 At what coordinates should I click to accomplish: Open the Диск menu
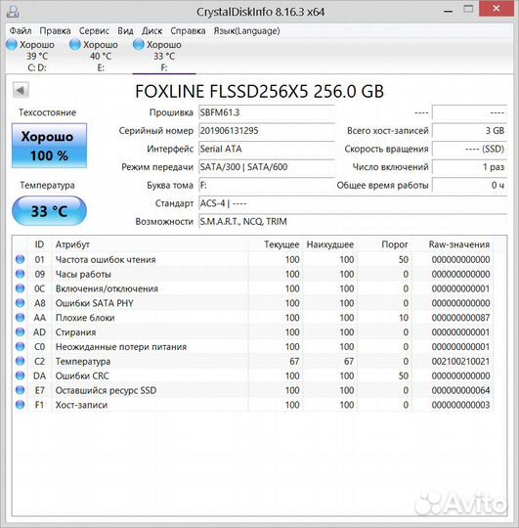coord(151,31)
